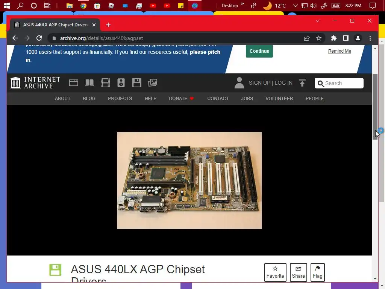
Task: Show hidden system tray icons
Action: (x=296, y=6)
